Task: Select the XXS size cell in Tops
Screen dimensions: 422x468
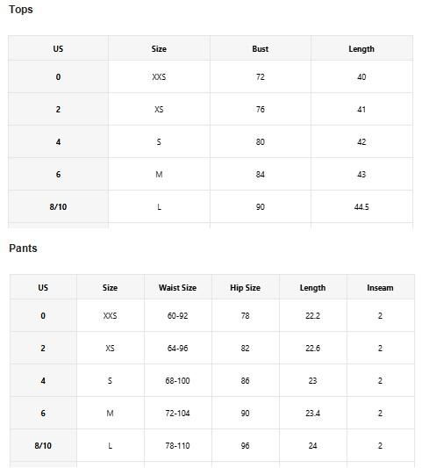Action: tap(159, 76)
